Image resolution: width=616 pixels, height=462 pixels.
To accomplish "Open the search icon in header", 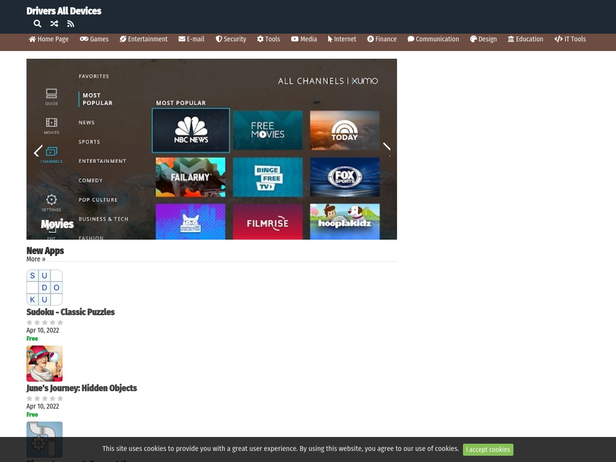I will pos(38,24).
